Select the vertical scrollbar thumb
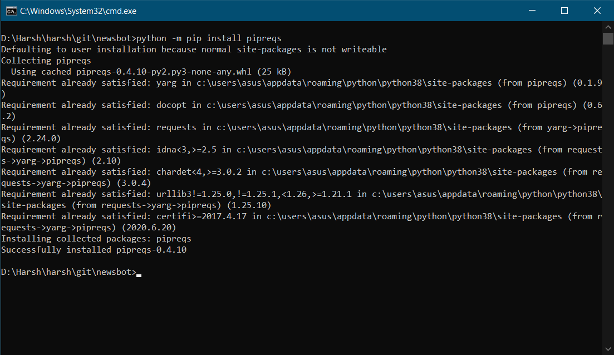This screenshot has height=355, width=614. click(x=608, y=39)
